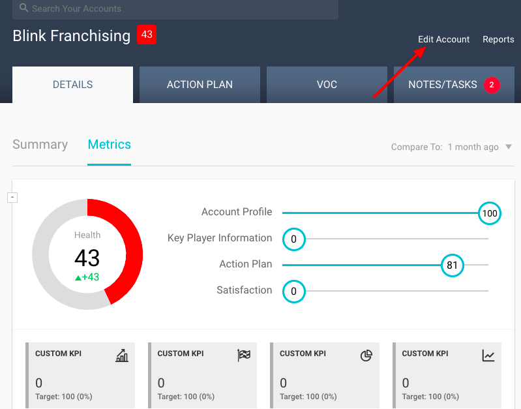Click the search magnifier icon
This screenshot has width=521, height=409.
click(x=24, y=8)
